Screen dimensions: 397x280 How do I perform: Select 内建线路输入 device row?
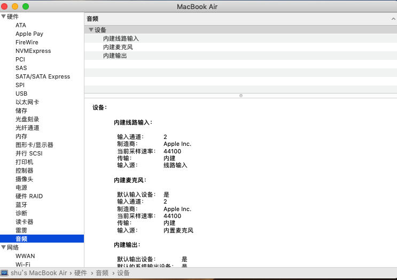click(240, 38)
